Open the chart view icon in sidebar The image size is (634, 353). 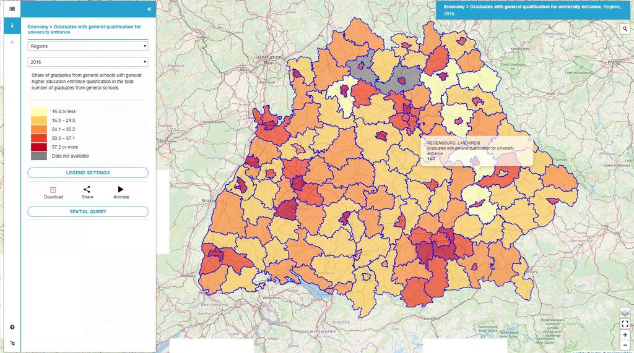click(x=12, y=42)
